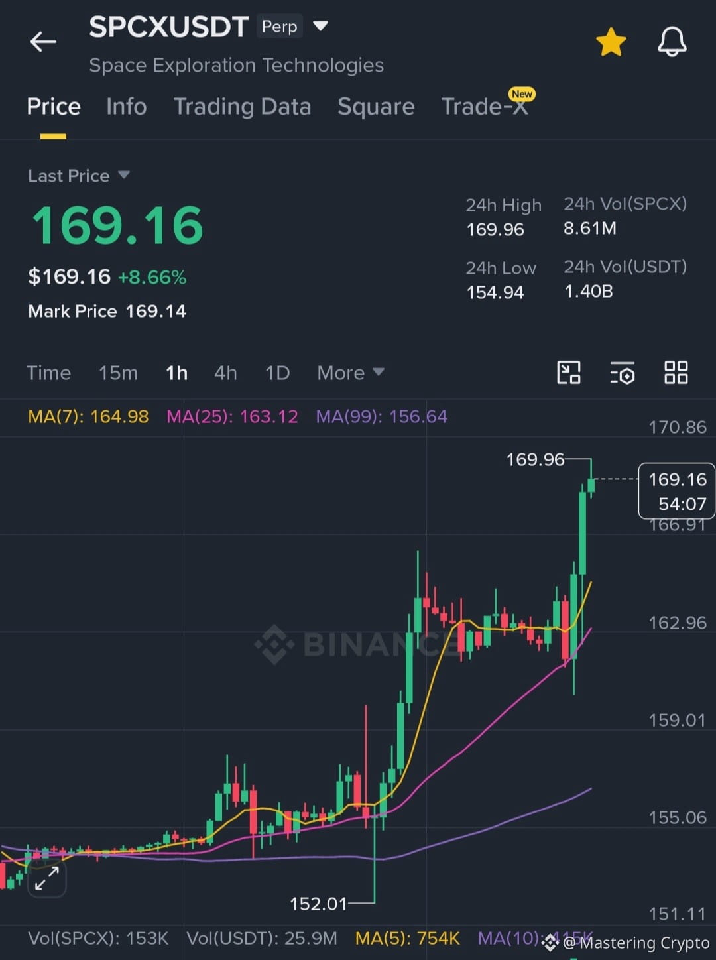The height and width of the screenshot is (960, 716).
Task: Click the 24h Low value 154.94
Action: pos(495,292)
